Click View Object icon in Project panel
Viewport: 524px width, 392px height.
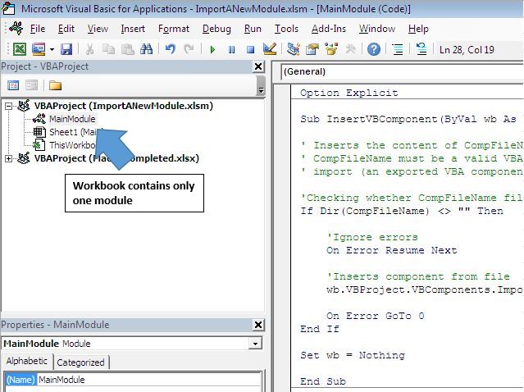(x=32, y=85)
